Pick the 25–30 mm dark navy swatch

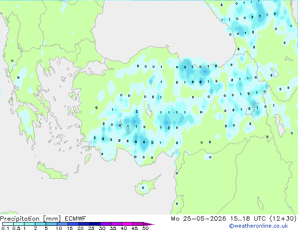point(94,224)
